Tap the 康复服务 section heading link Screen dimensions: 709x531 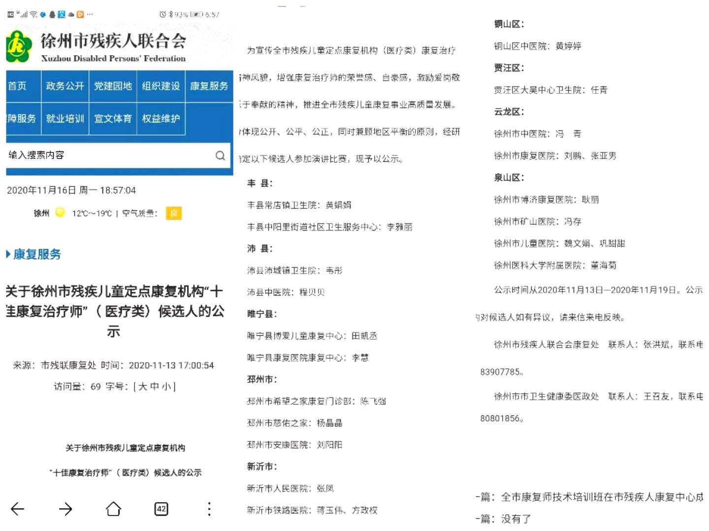pyautogui.click(x=37, y=254)
